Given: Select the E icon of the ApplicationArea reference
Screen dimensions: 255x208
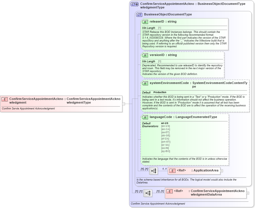Looking at the screenshot, I should [172, 170].
